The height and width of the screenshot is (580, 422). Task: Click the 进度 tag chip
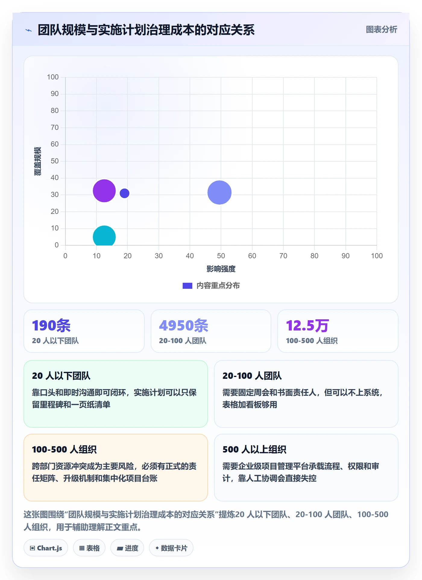(x=127, y=548)
